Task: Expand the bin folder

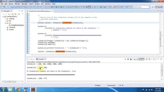Action: (5, 21)
